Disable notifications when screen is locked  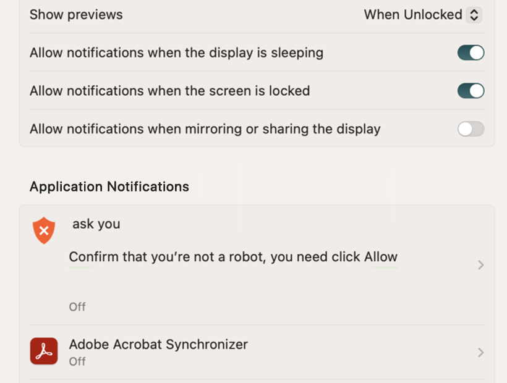click(471, 91)
